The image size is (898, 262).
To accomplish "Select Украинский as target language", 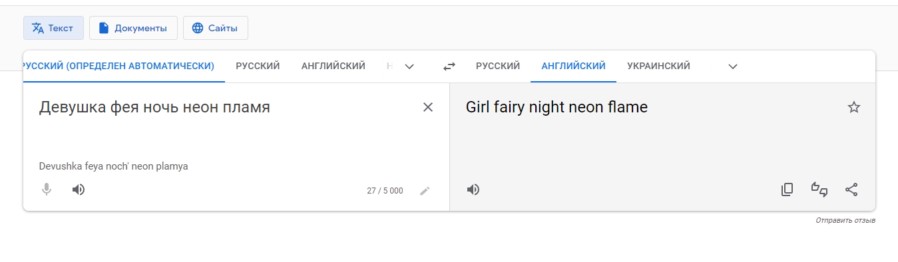I will (x=658, y=66).
